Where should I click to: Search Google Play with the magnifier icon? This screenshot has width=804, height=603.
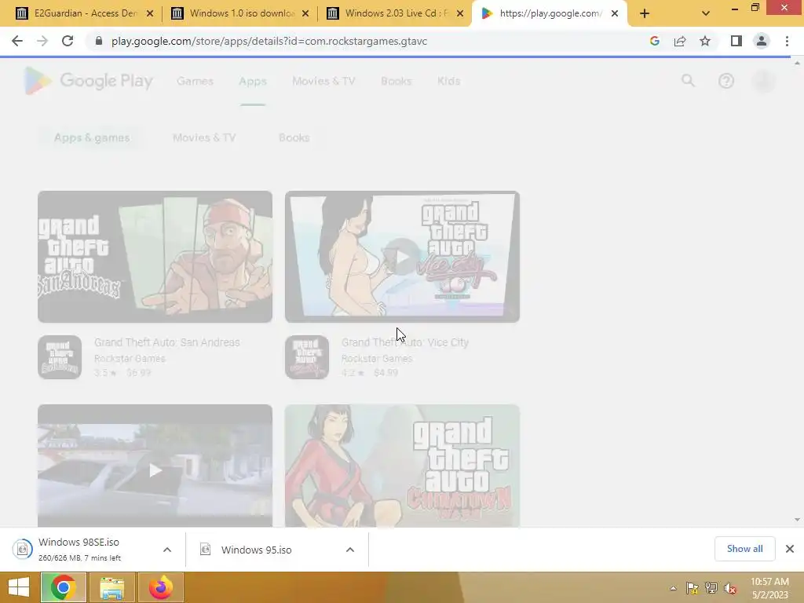688,81
